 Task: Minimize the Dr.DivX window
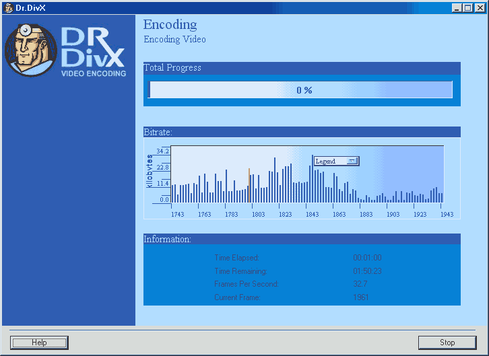(457, 7)
